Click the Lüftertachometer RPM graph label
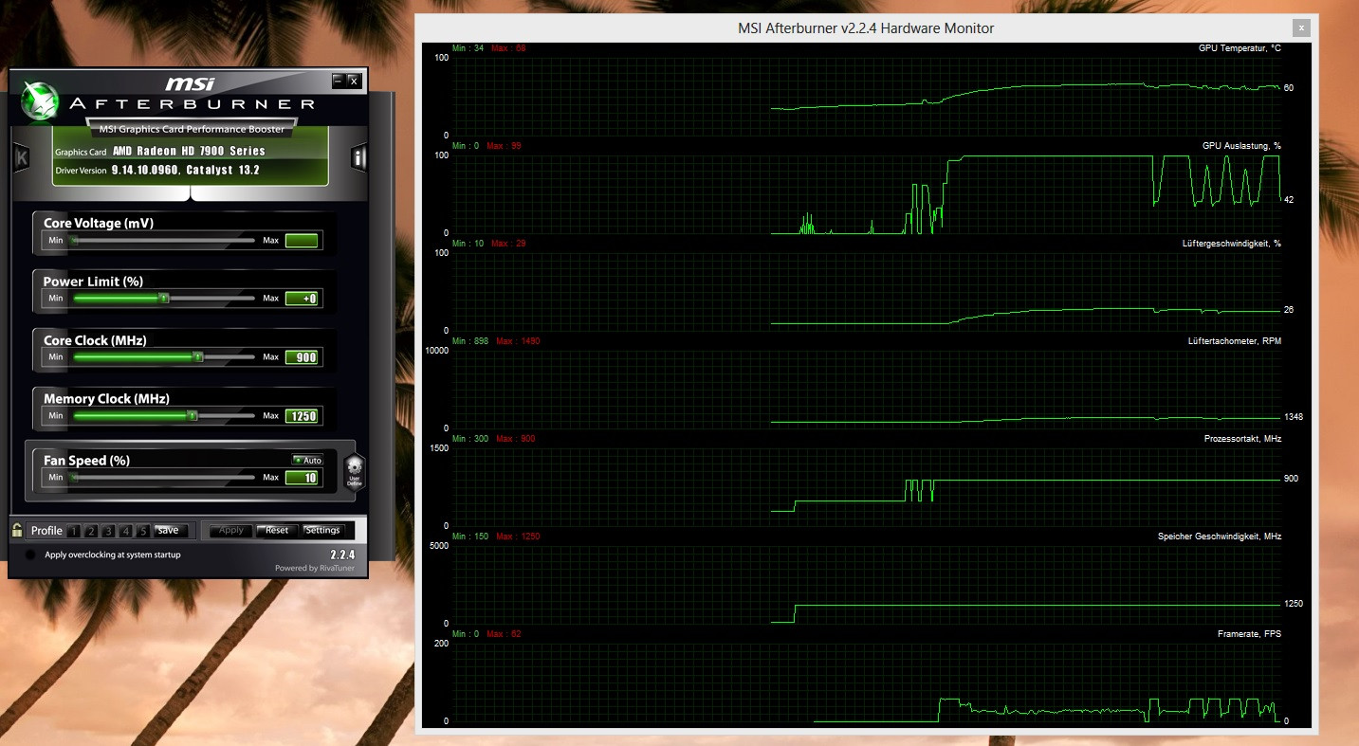This screenshot has width=1359, height=746. pyautogui.click(x=1234, y=341)
